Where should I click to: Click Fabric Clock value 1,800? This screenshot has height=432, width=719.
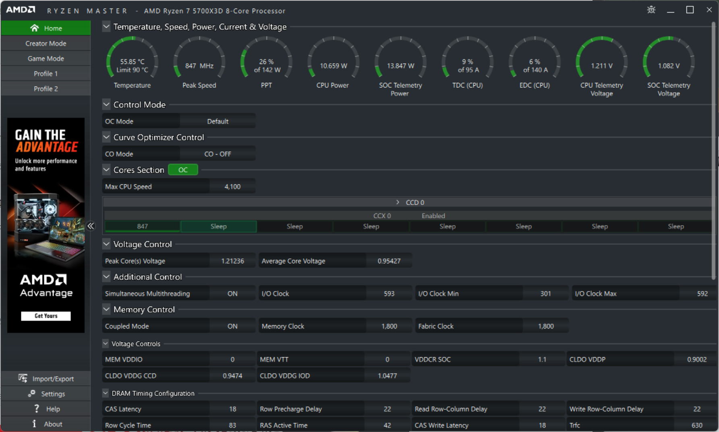(545, 326)
